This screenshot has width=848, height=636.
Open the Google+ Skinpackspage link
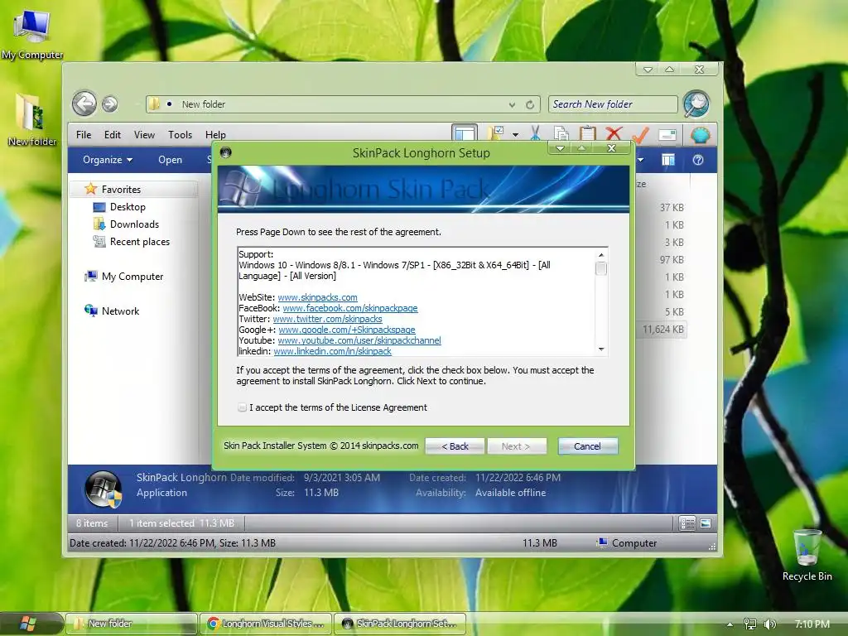click(x=347, y=330)
